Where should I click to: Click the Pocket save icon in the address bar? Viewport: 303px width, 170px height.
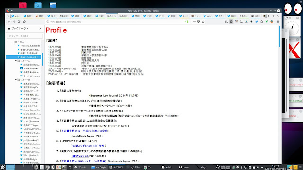coord(198,22)
